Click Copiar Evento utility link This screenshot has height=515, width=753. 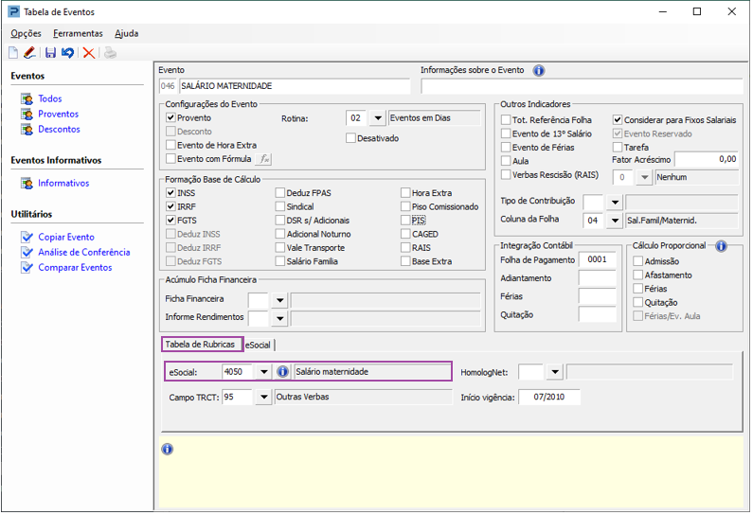click(66, 237)
